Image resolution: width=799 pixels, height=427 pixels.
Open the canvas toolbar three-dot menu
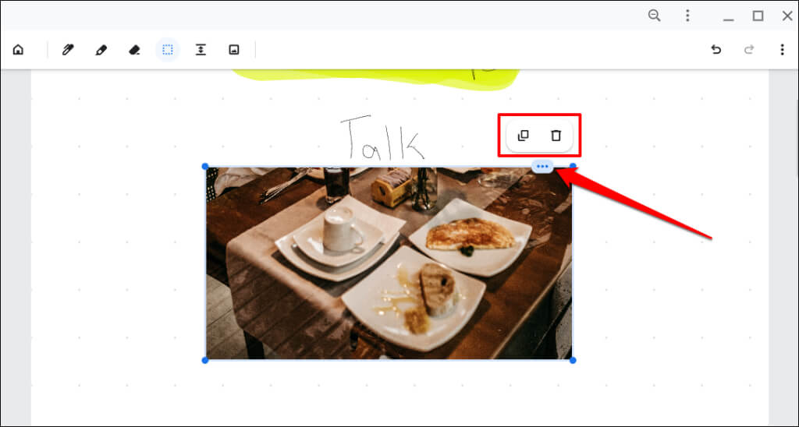tap(782, 50)
